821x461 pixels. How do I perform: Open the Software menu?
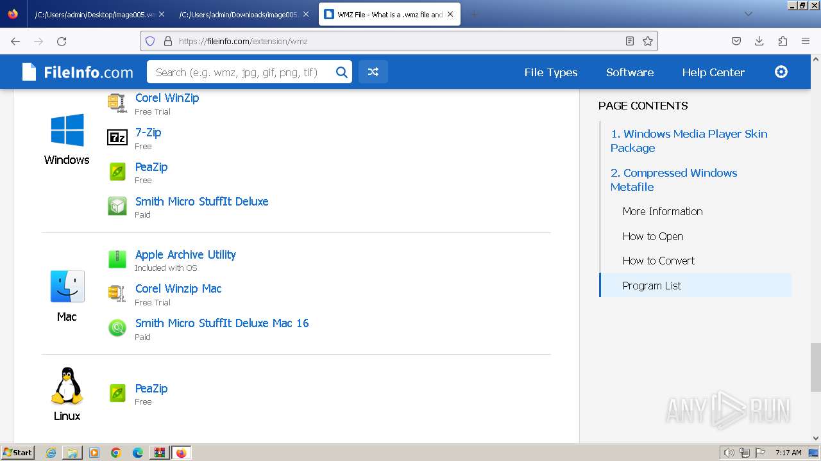[x=630, y=72]
